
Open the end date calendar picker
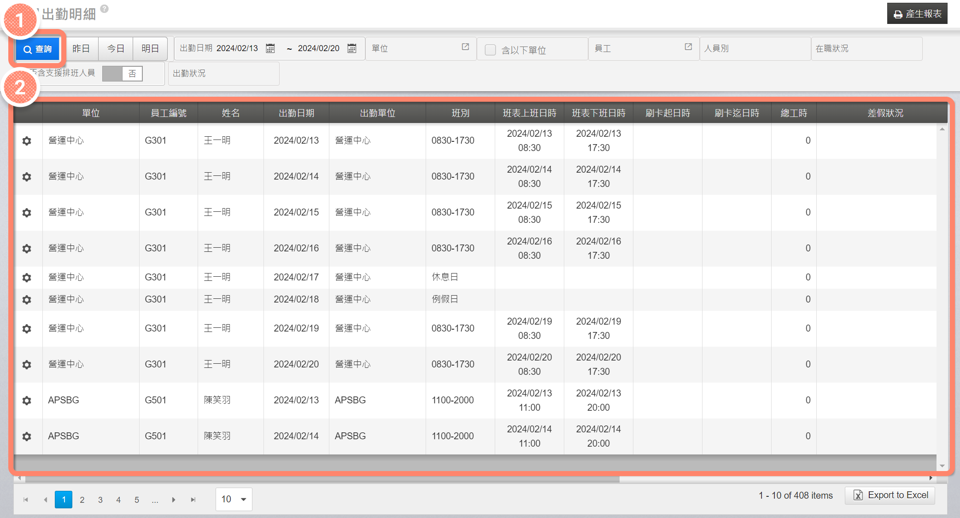[x=352, y=49]
